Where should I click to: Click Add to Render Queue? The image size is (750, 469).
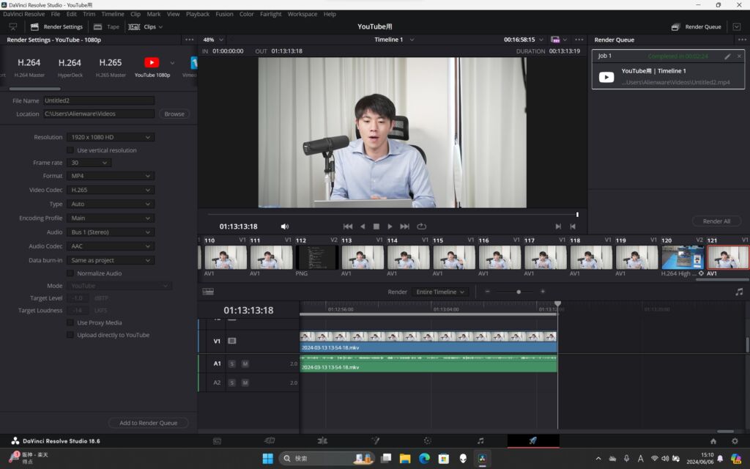(148, 423)
